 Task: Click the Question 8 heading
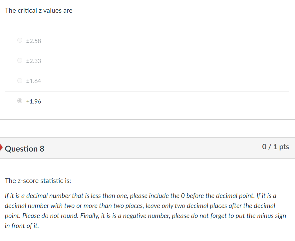[24, 149]
